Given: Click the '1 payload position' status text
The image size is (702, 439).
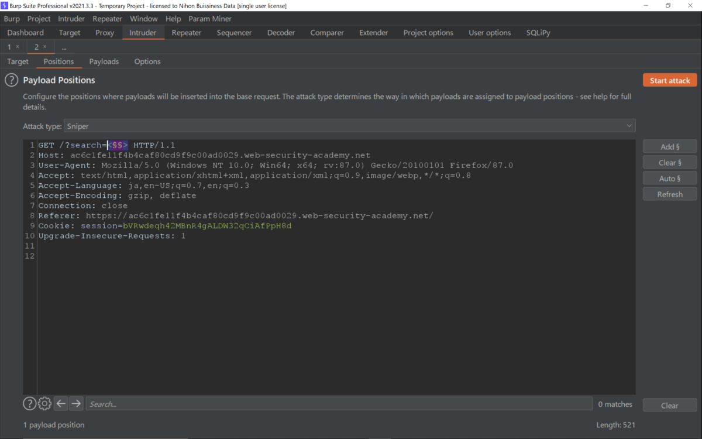Looking at the screenshot, I should (54, 425).
